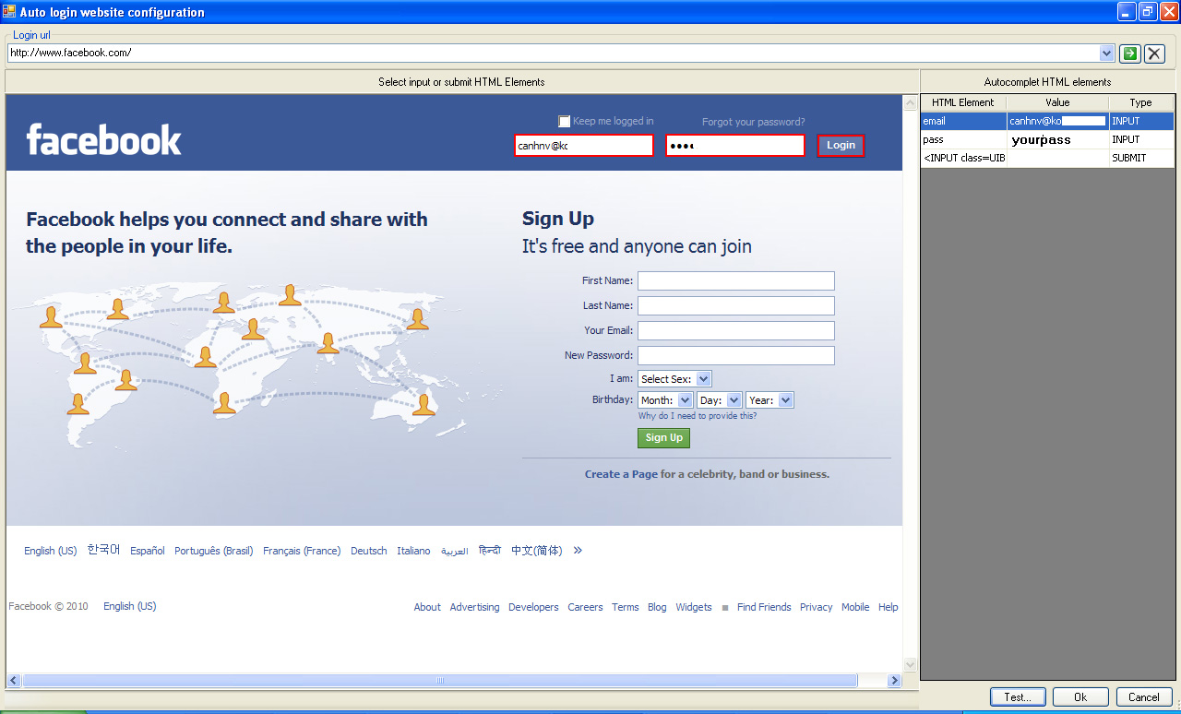
Task: Click the HTML Element column header
Action: pyautogui.click(x=963, y=102)
